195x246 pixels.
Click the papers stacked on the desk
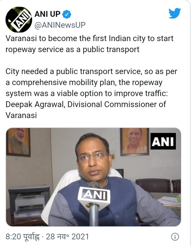(169, 202)
